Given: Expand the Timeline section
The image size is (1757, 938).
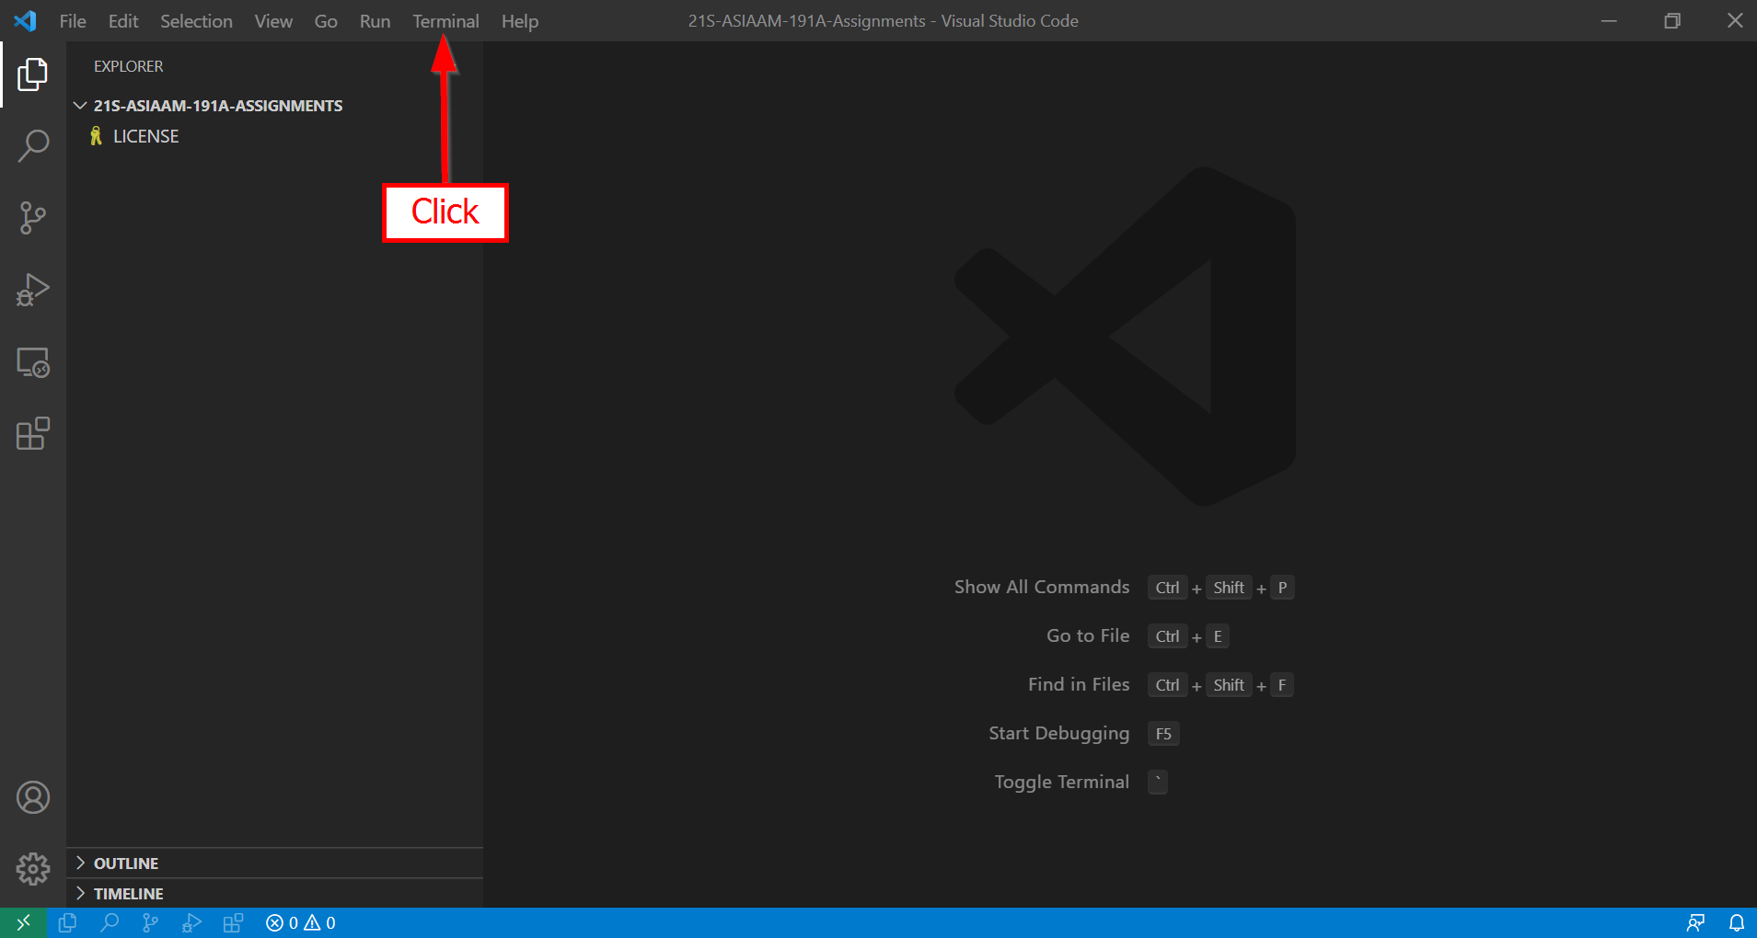Looking at the screenshot, I should 128,894.
